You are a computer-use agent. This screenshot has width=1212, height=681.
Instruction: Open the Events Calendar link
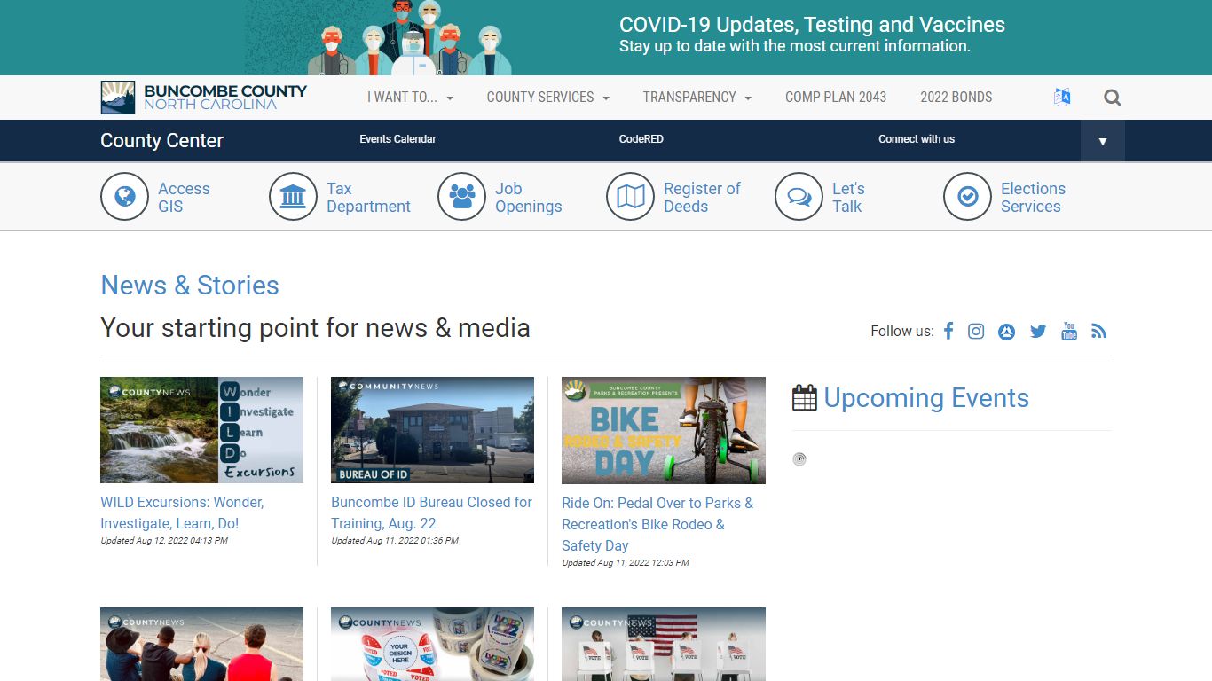tap(397, 139)
